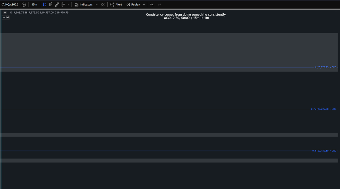This screenshot has width=340, height=189.
Task: Expand the indicator list showing 10
Action: tap(6, 17)
